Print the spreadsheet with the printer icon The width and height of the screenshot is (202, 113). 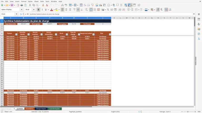[22, 5]
